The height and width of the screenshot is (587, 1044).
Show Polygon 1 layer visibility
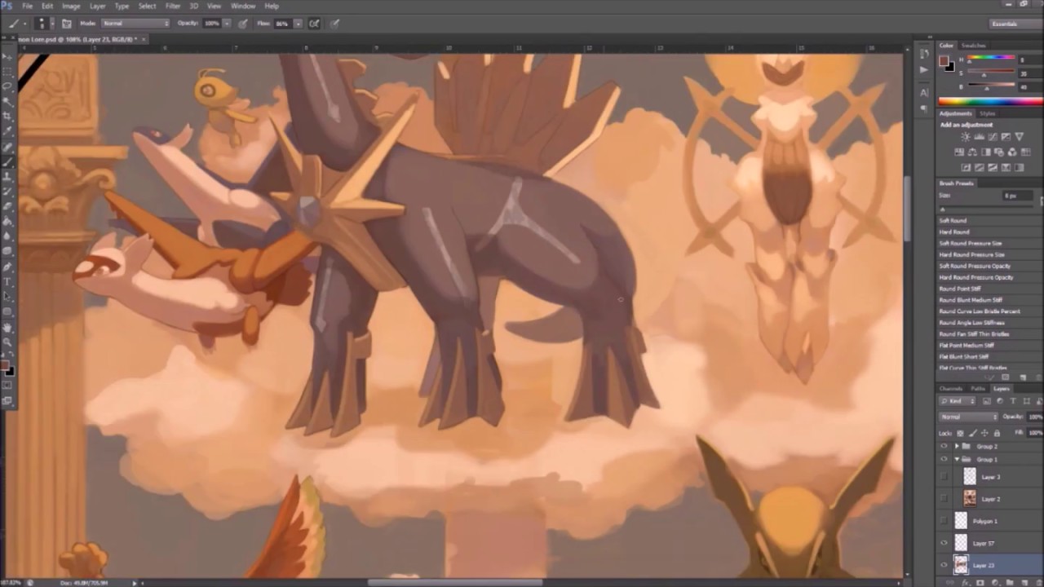(944, 520)
